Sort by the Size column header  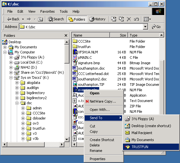(x=119, y=35)
